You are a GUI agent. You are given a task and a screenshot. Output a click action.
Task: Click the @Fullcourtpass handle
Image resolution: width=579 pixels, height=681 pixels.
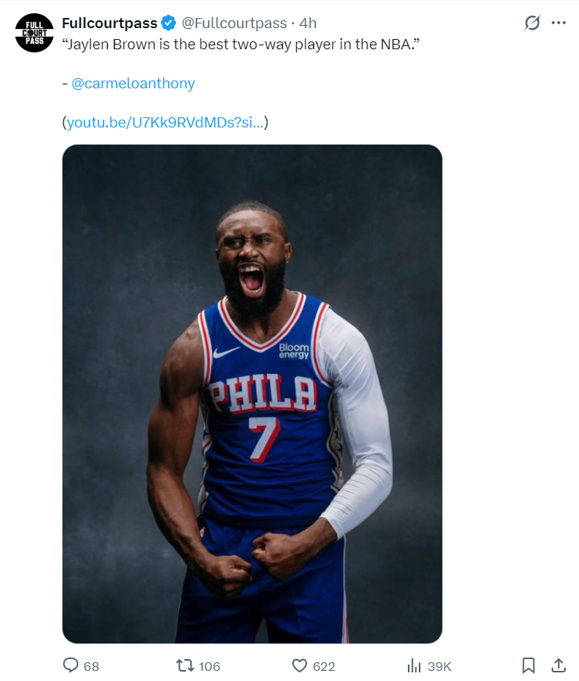[x=234, y=23]
